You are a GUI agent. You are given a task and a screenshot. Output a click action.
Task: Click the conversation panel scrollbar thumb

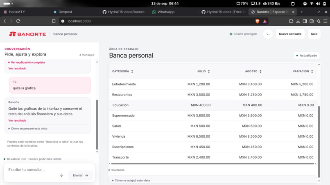click(x=97, y=124)
